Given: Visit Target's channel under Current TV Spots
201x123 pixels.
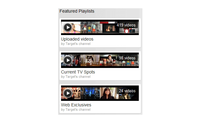Looking at the screenshot, I should (x=78, y=77).
